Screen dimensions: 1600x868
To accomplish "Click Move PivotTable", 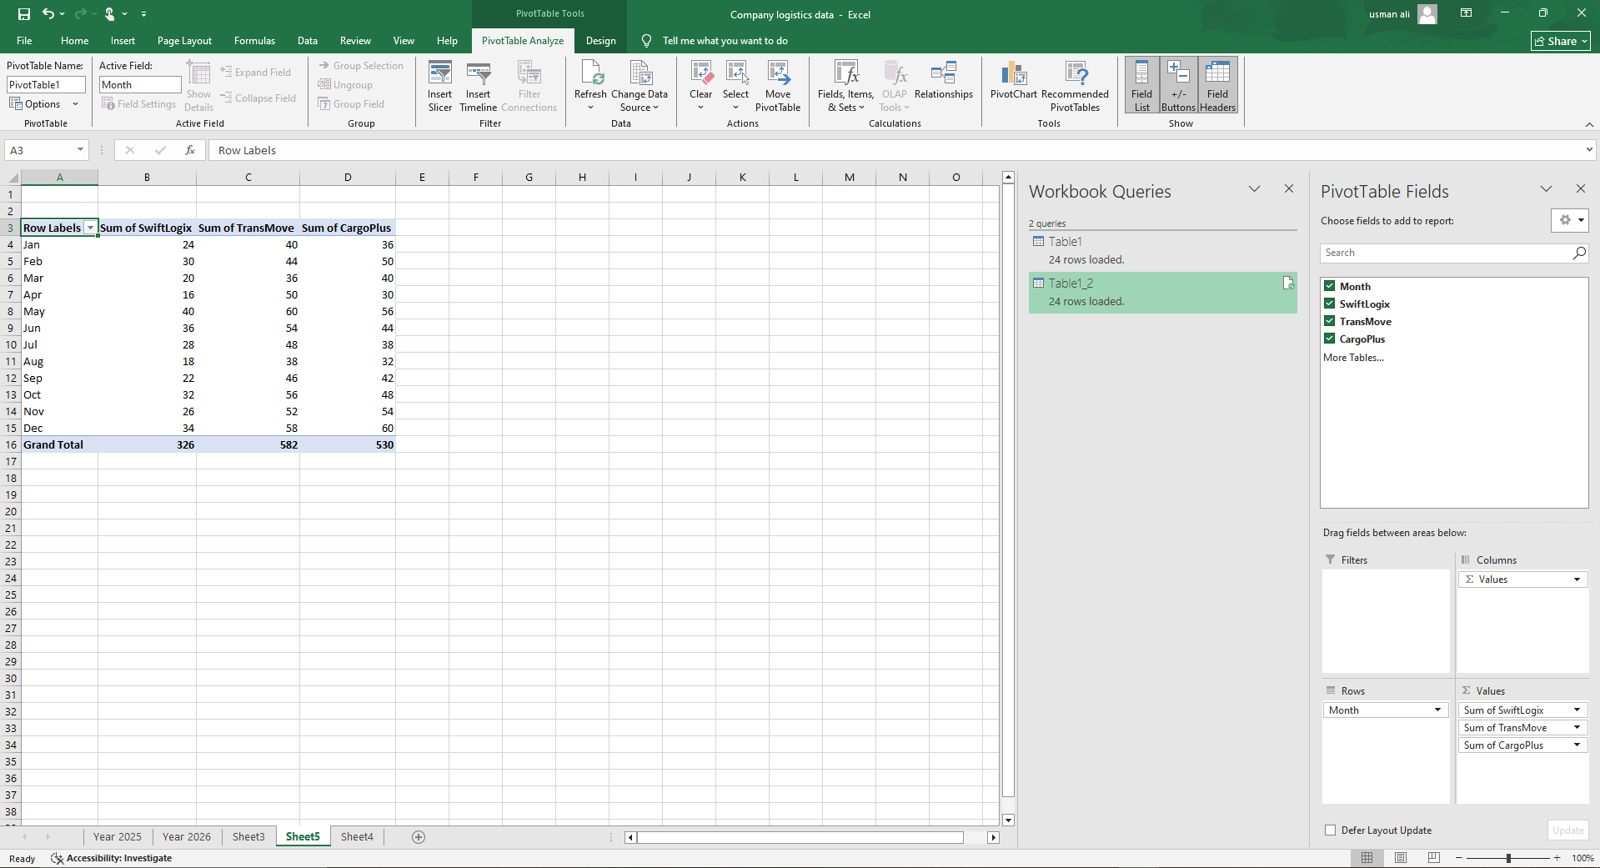I will click(778, 86).
